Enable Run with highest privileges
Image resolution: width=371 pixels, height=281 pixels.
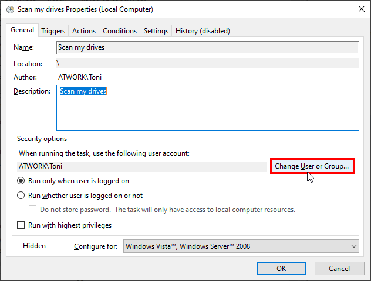point(22,225)
